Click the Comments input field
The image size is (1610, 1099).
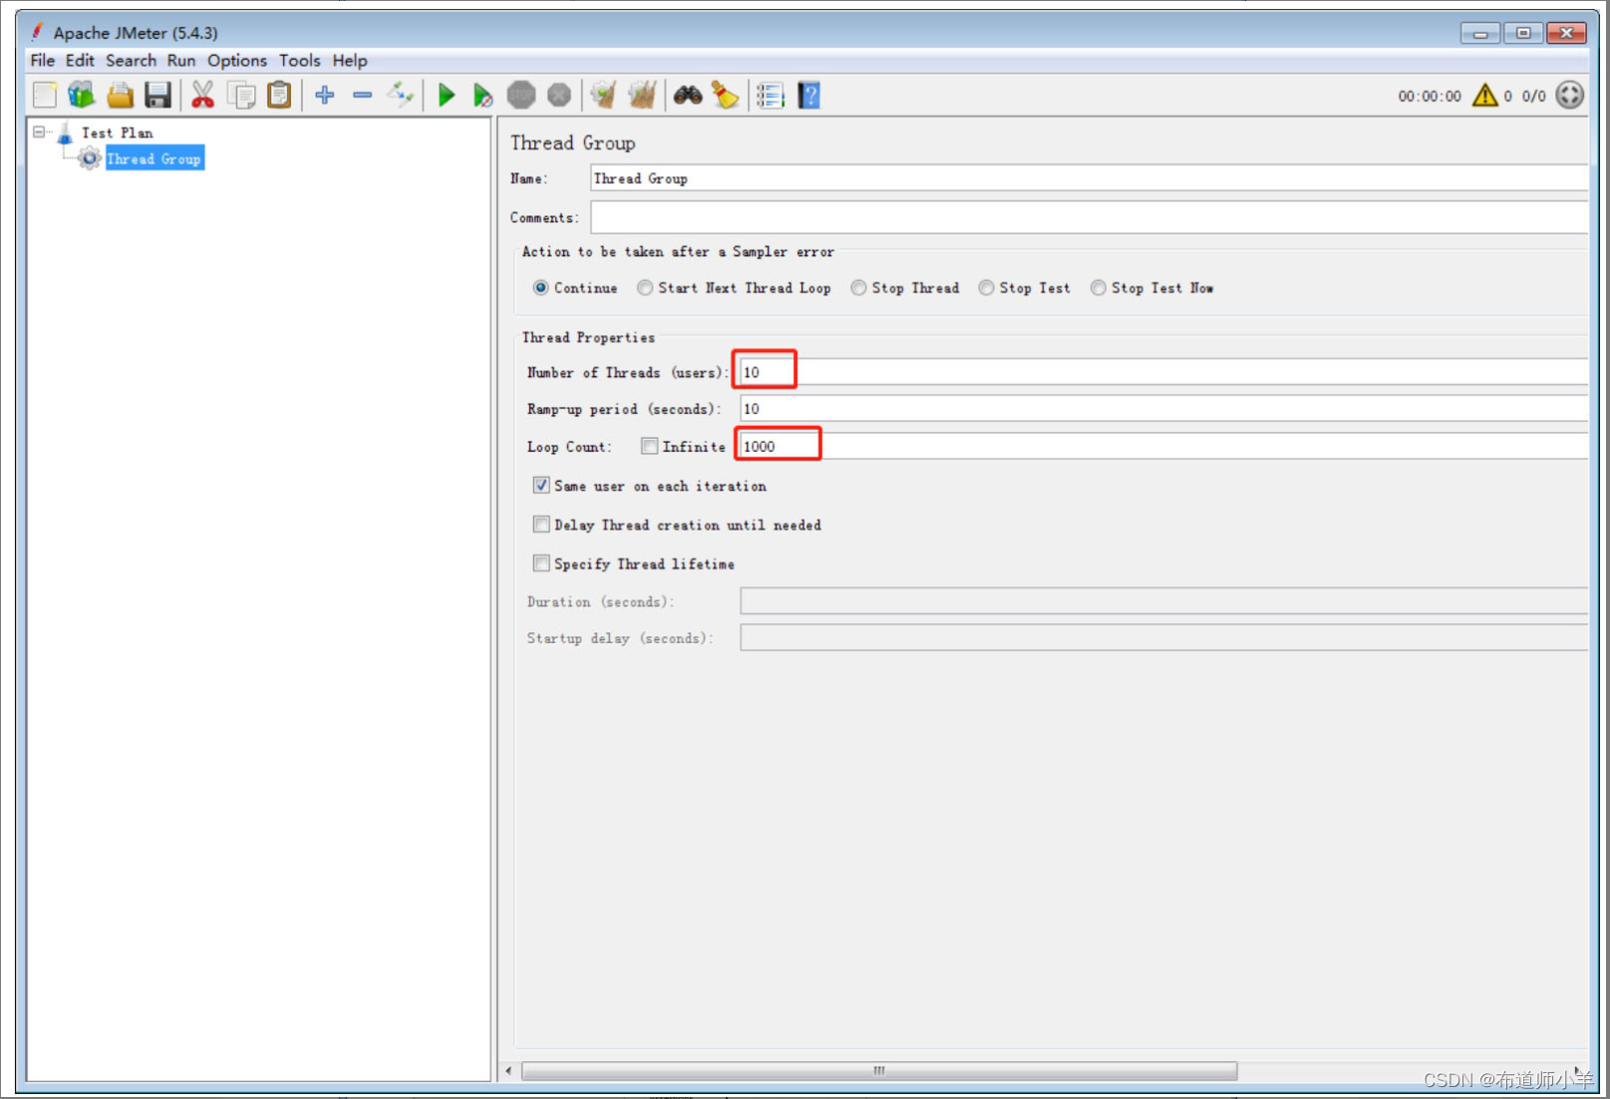1089,217
